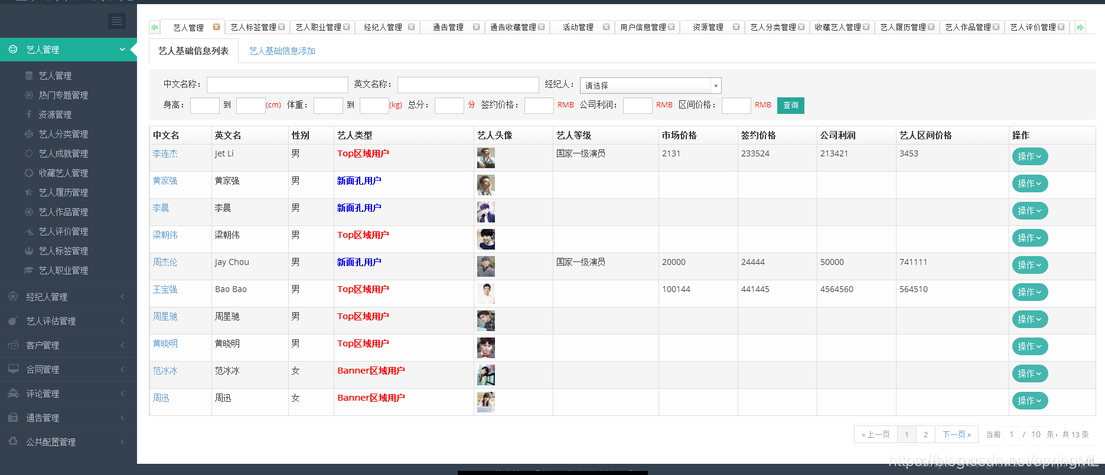
Task: Open 资源管理 in sidebar submenu
Action: [55, 114]
